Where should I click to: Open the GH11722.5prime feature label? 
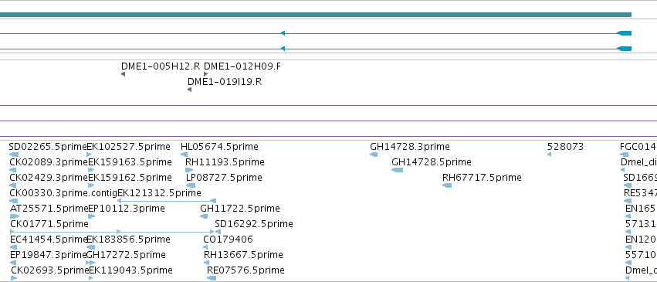(240, 209)
